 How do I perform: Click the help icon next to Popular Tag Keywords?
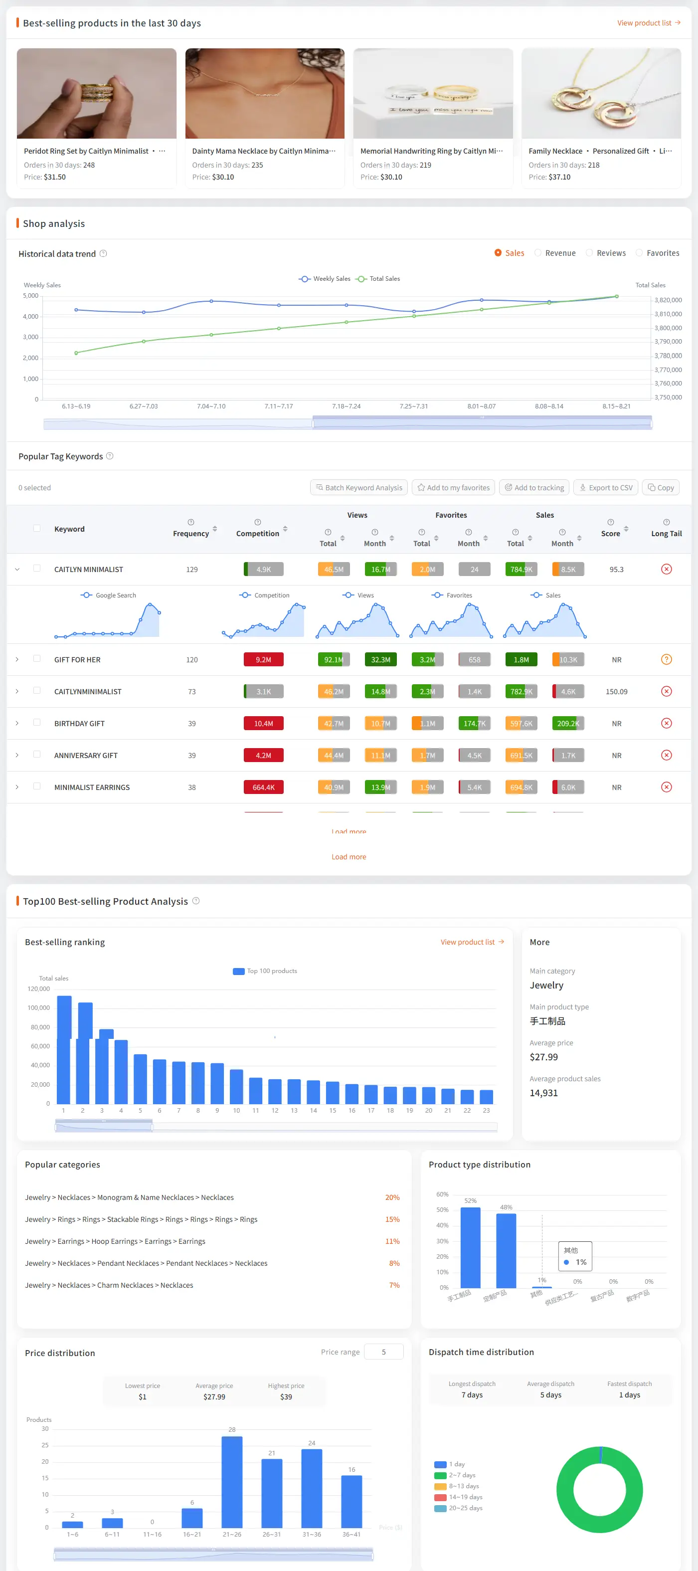(x=110, y=456)
